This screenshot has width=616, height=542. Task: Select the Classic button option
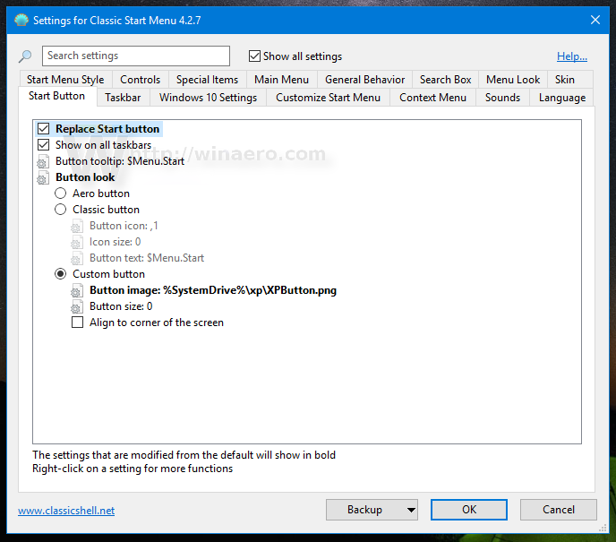coord(60,210)
